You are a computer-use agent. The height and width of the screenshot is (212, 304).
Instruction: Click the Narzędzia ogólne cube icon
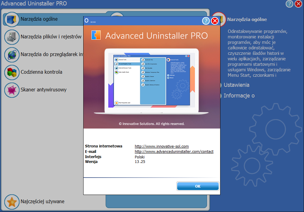[12, 19]
